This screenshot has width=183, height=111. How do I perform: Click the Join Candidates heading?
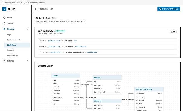click(x=46, y=31)
